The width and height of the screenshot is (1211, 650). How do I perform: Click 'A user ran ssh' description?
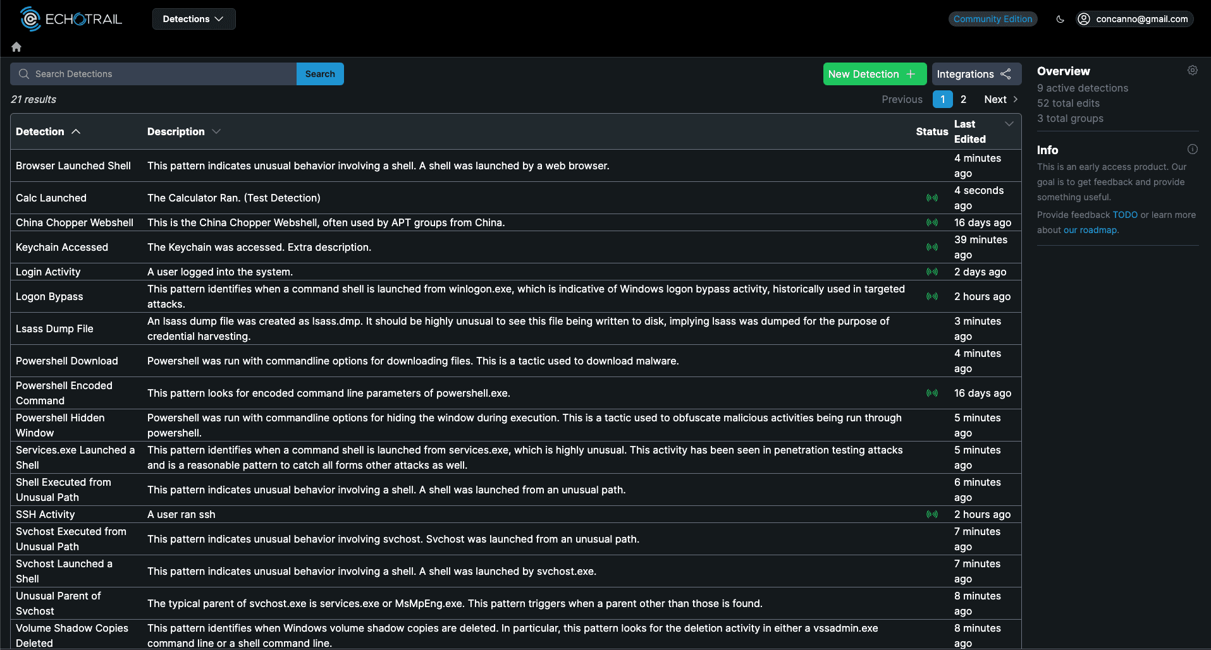(181, 514)
